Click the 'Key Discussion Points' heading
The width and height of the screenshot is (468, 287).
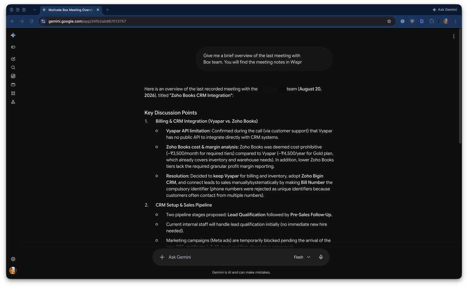pos(170,113)
